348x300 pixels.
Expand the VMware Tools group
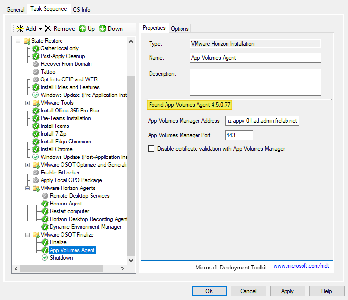28,103
